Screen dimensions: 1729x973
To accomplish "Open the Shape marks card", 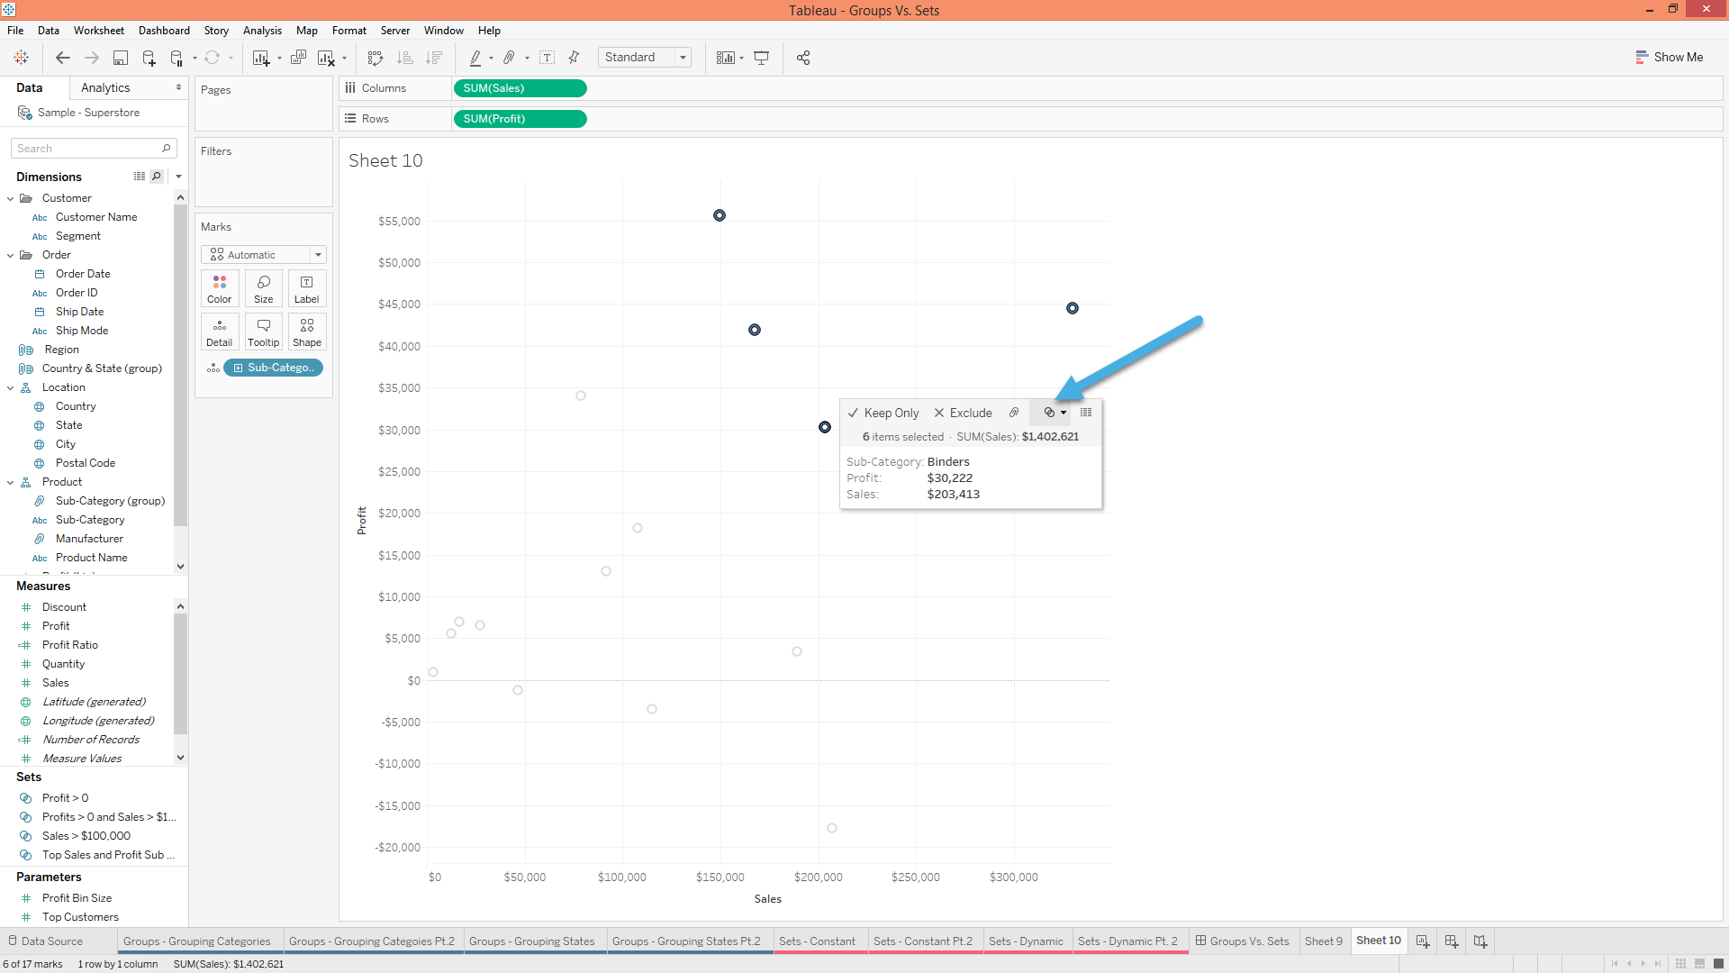I will point(307,332).
